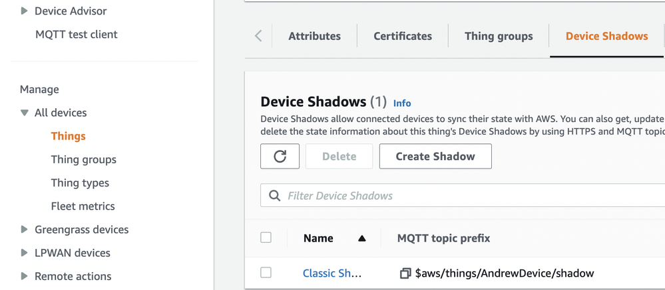
Task: Click the left chevron to show earlier tabs
Action: pyautogui.click(x=258, y=36)
